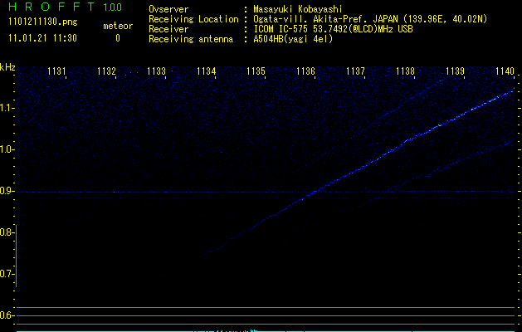Click the Receiver field label
The height and width of the screenshot is (332, 522).
(168, 29)
